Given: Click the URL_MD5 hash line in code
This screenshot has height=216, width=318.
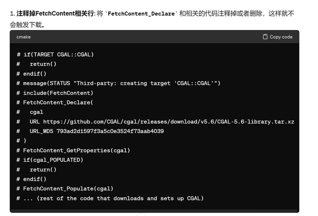Looking at the screenshot, I should point(90,131).
